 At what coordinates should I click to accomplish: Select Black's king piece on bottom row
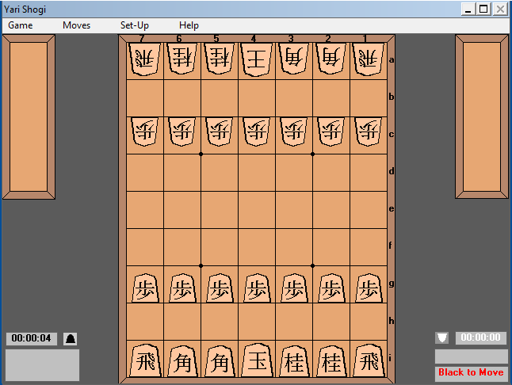(x=256, y=361)
